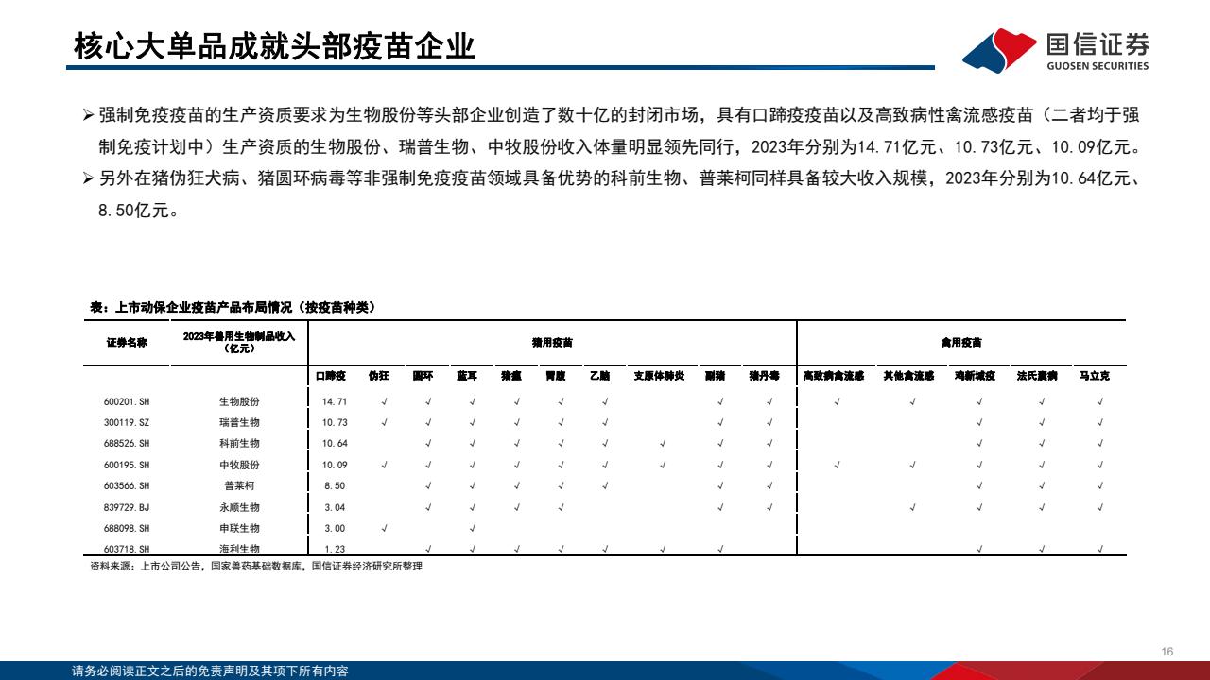Click company name 瑞普生物 in the table

click(x=239, y=422)
